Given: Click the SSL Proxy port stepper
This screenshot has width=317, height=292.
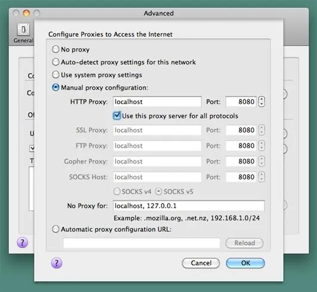Looking at the screenshot, I should click(262, 130).
